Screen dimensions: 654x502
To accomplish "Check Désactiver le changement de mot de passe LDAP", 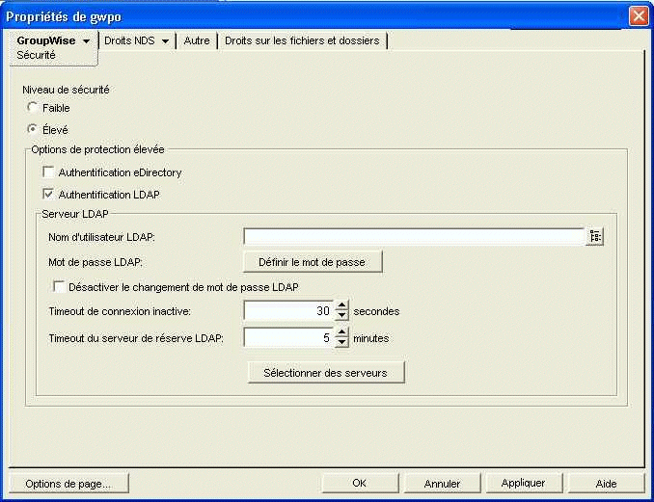I will [x=59, y=286].
